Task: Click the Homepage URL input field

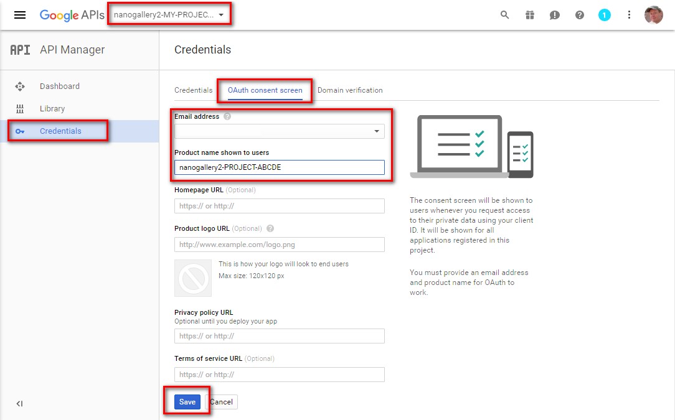Action: (x=280, y=206)
